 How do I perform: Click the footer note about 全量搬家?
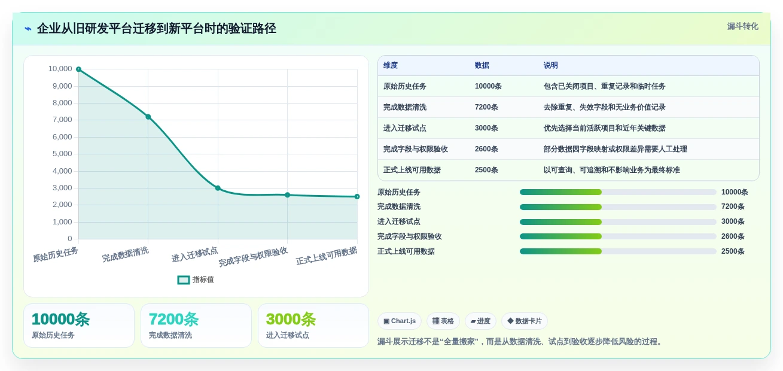[x=520, y=342]
